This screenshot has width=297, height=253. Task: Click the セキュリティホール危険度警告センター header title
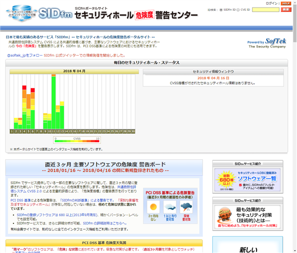136,15
